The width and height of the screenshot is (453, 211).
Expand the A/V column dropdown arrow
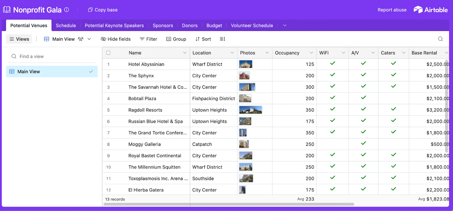373,53
